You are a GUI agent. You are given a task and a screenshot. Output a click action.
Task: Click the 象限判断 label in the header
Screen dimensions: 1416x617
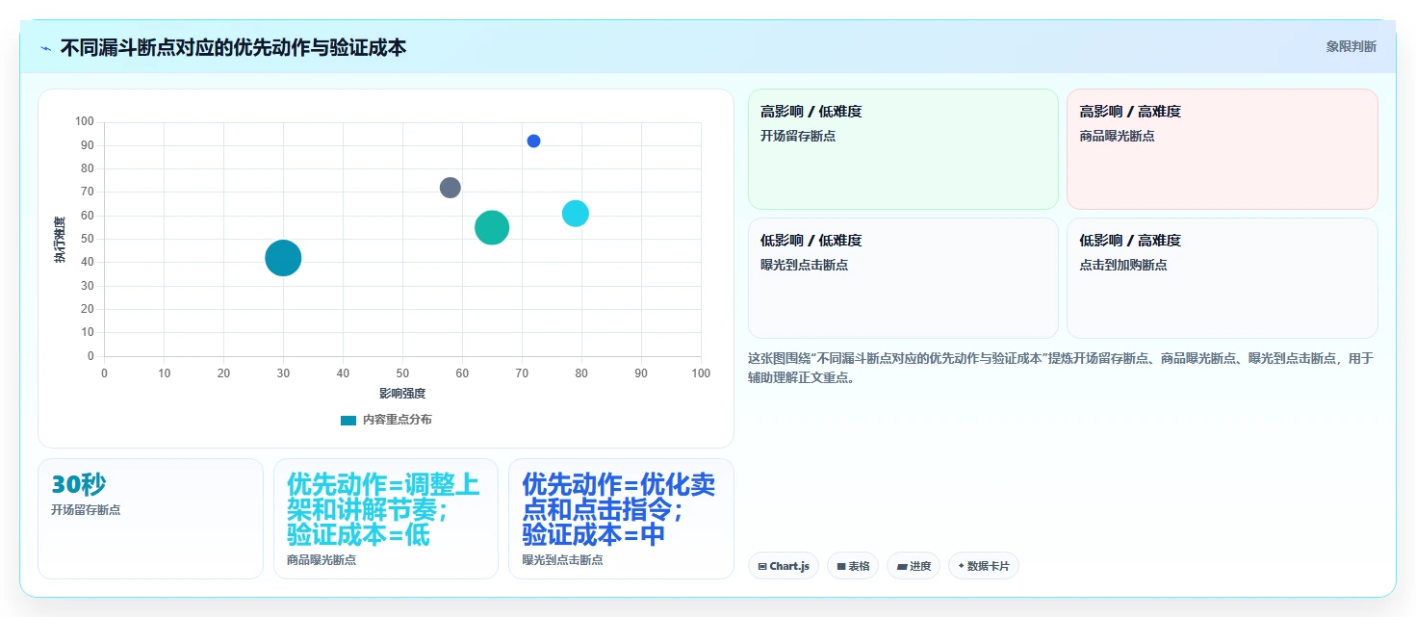click(x=1352, y=46)
